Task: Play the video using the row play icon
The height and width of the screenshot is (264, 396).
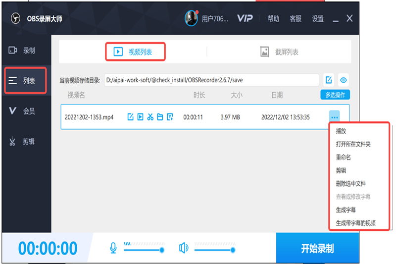Action: coord(141,117)
